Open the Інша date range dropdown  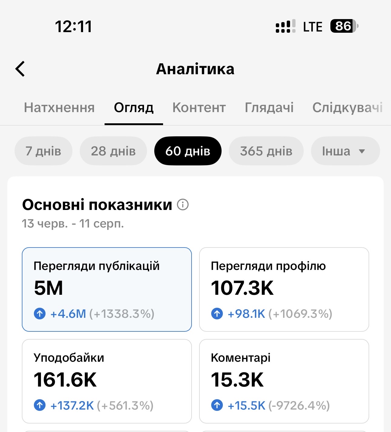click(x=345, y=151)
